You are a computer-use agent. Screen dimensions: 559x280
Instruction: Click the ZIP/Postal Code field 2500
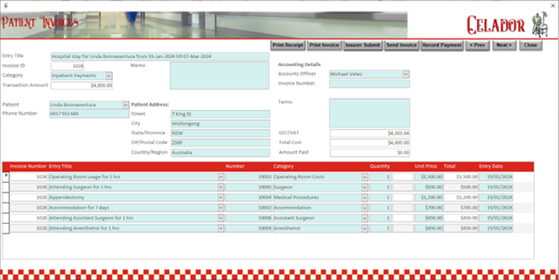point(220,143)
